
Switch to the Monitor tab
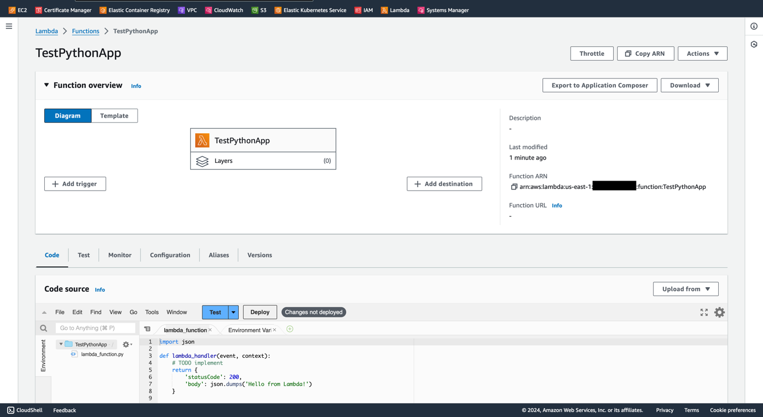119,255
